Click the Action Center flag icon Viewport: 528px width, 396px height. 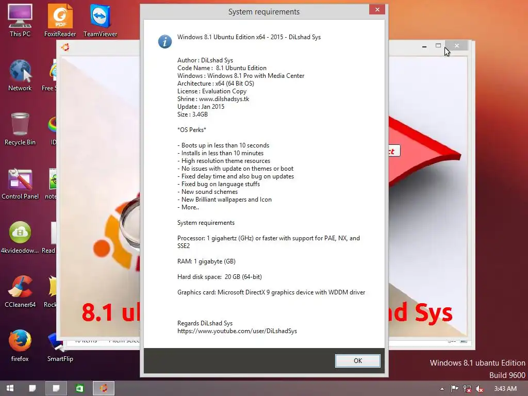(454, 389)
